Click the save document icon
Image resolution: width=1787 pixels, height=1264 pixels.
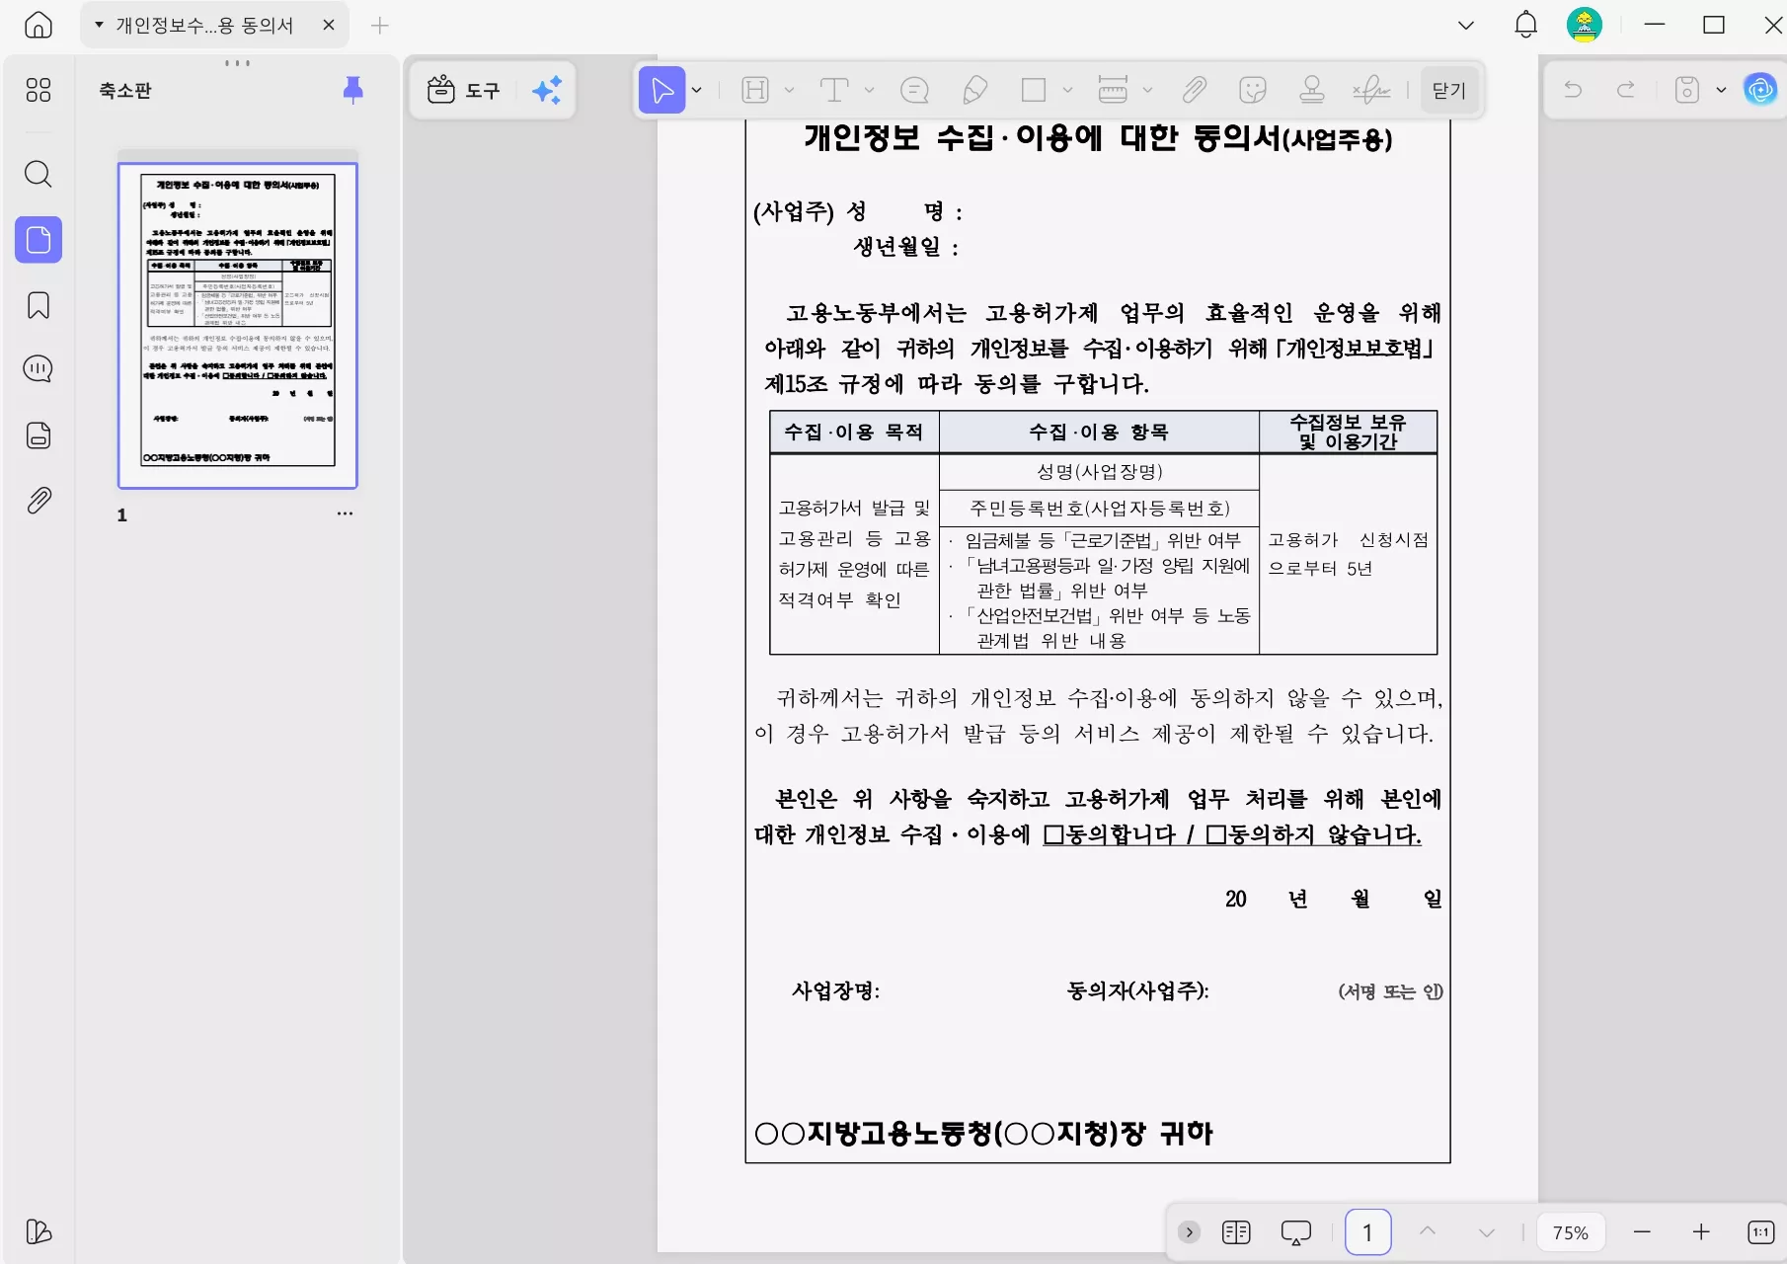coord(1687,90)
